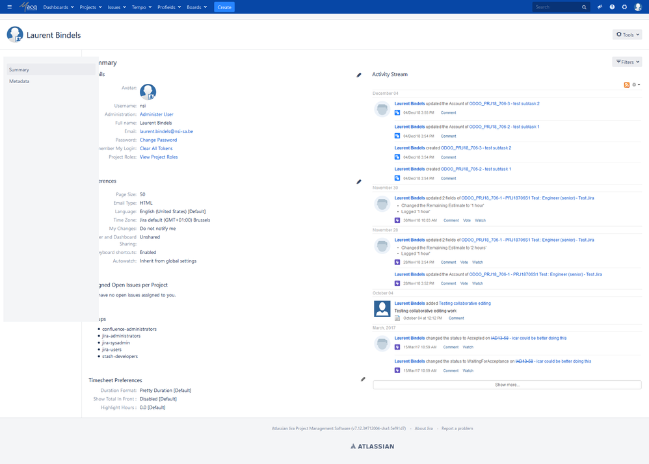The height and width of the screenshot is (464, 649).
Task: Open Jira administration settings gear
Action: point(624,6)
